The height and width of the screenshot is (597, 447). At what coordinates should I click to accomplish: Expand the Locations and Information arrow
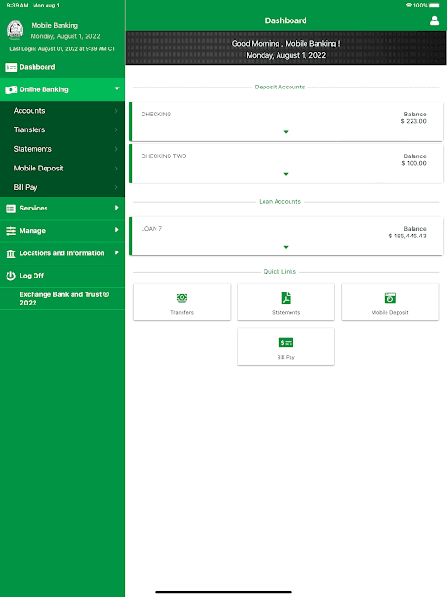point(117,252)
